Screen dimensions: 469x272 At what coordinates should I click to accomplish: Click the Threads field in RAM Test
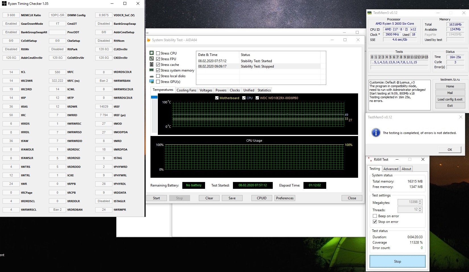pos(410,210)
